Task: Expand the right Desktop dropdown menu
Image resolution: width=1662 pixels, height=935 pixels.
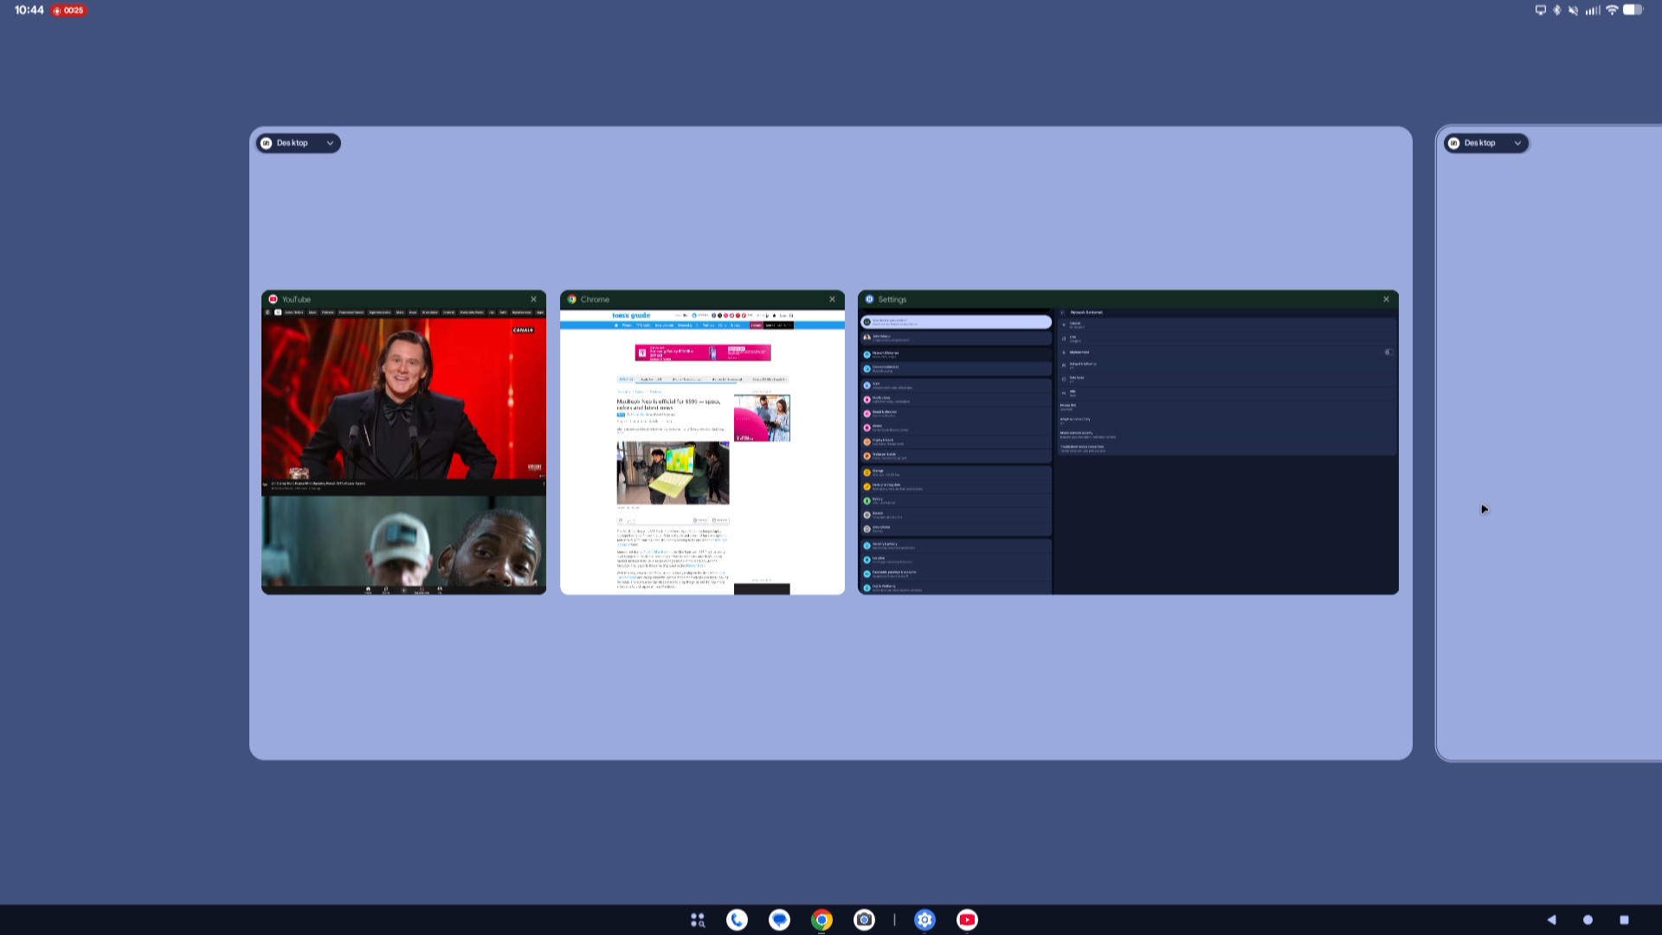Action: click(1517, 143)
